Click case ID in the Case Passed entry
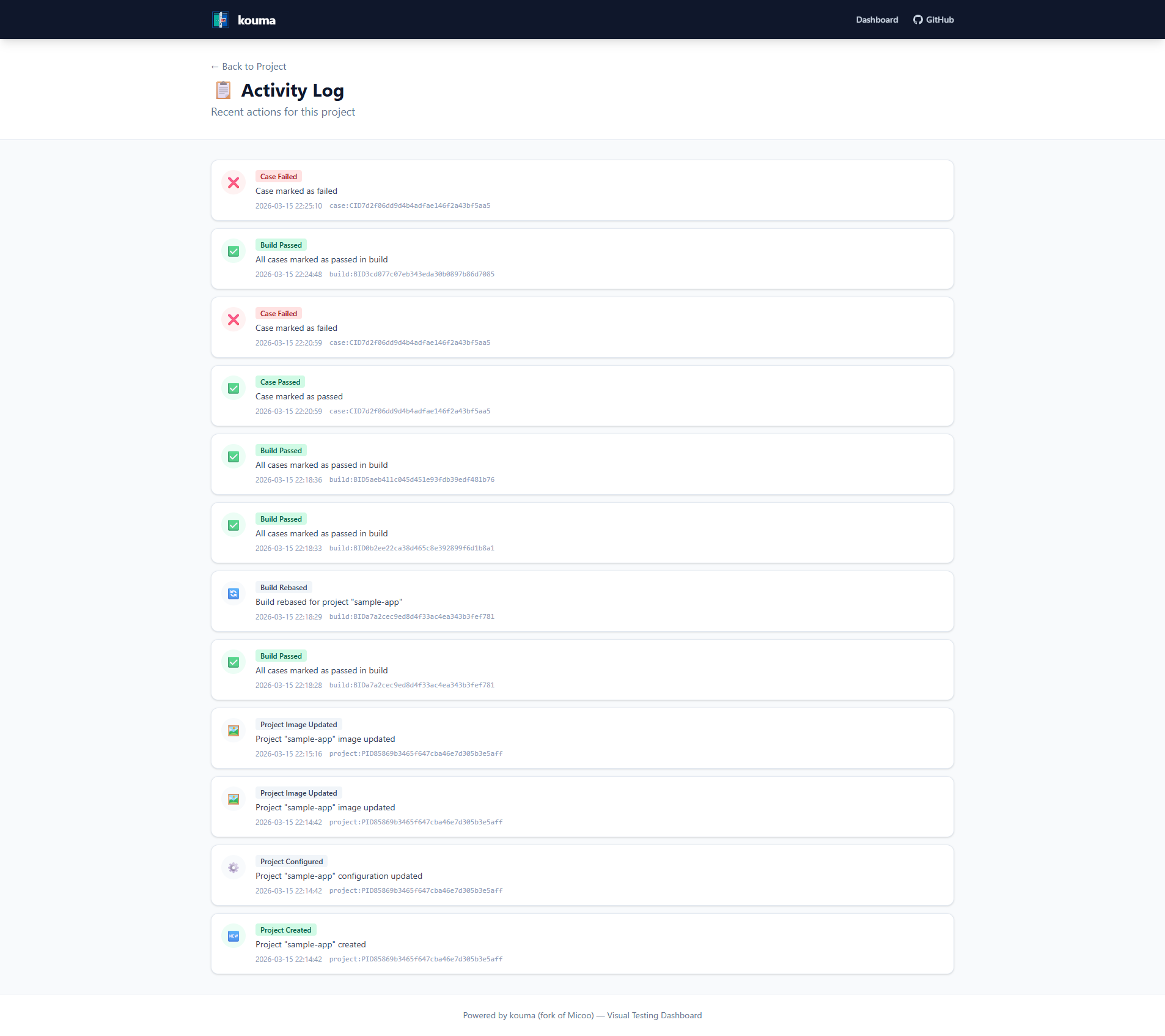 (410, 412)
